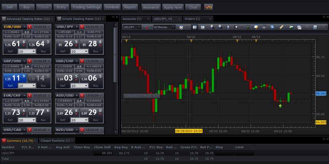Click the Stop field for USD/JPY row
Viewport: 329px width, 164px height.
(x=224, y=153)
